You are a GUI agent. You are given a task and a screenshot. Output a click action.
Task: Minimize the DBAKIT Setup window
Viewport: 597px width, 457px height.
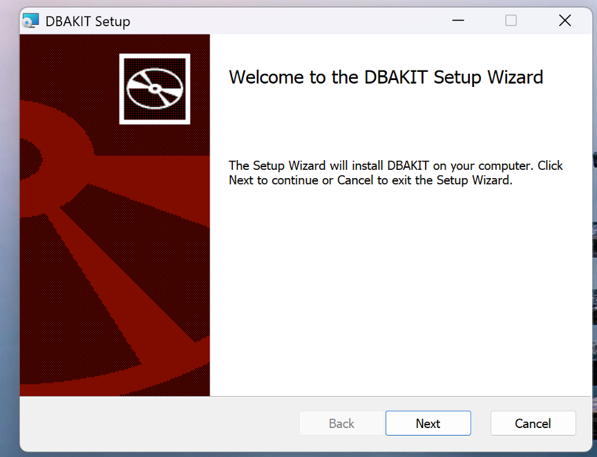coord(458,21)
